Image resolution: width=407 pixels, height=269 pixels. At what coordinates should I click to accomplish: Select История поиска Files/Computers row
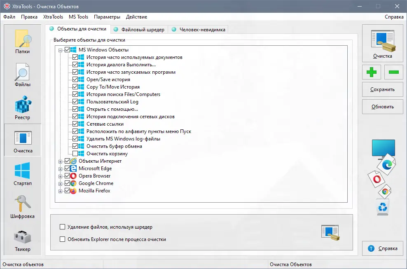pyautogui.click(x=123, y=94)
